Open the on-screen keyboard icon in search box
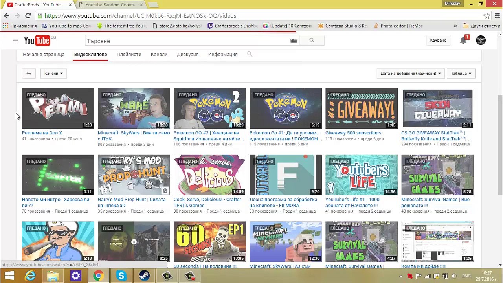The height and width of the screenshot is (283, 503). [294, 40]
